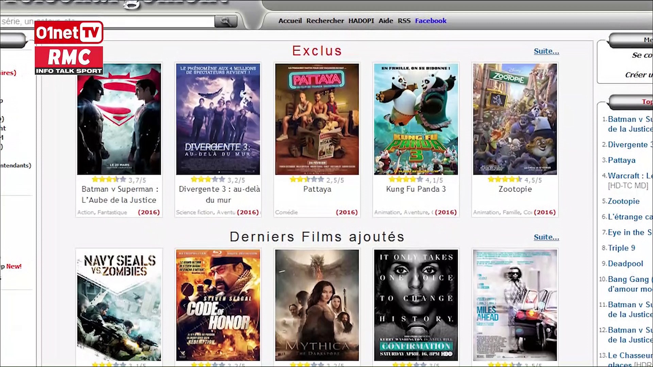Open Code of Honor poster

[x=218, y=305]
